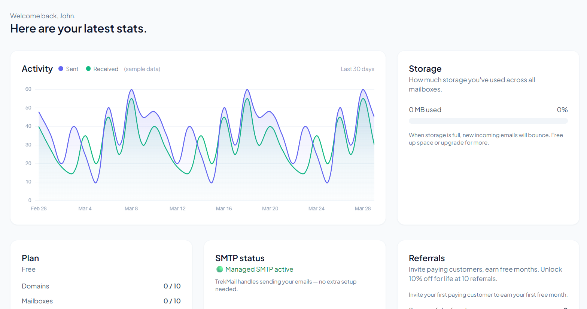The width and height of the screenshot is (587, 309).
Task: Click the 'Managed SMTP active' status text
Action: tap(259, 269)
